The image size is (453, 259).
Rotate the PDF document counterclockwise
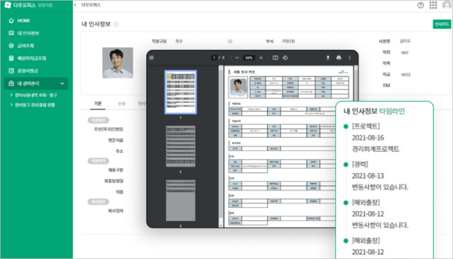tap(285, 58)
